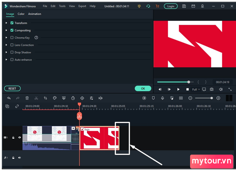Toggle video track 1 eye visibility
The width and height of the screenshot is (236, 172).
tap(20, 137)
